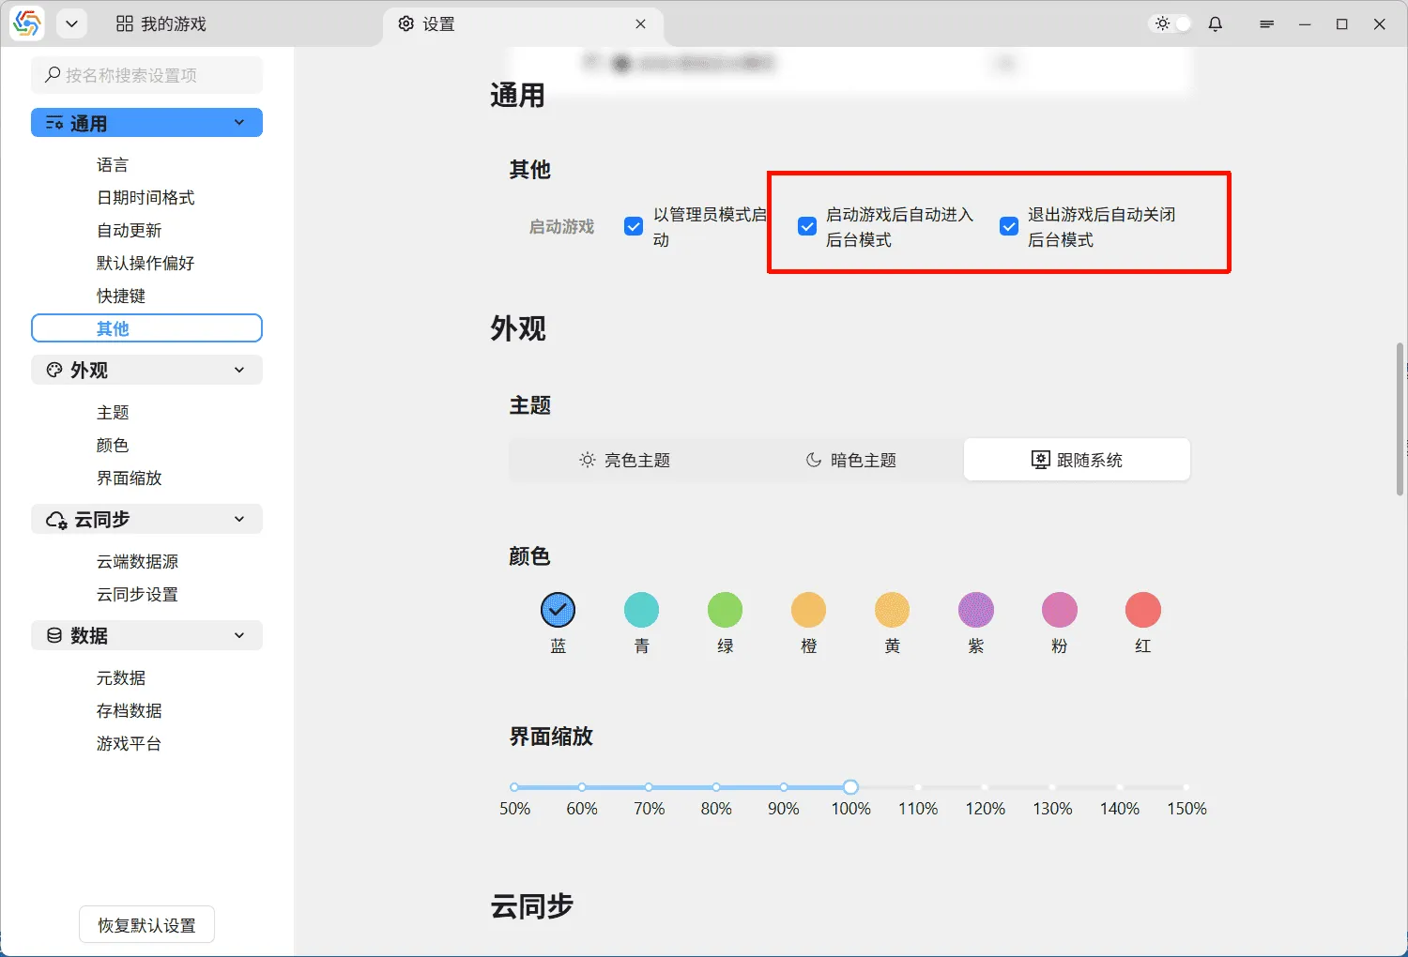1408x957 pixels.
Task: Click the 恢复默认设置 button
Action: (145, 924)
